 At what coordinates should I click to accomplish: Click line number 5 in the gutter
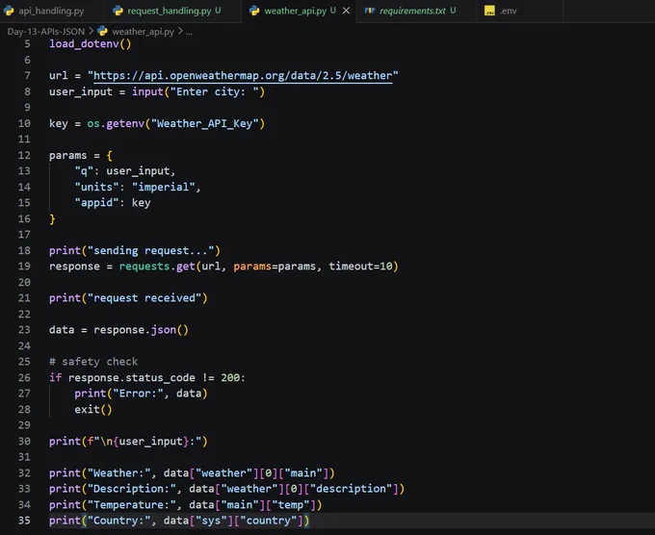[27, 44]
